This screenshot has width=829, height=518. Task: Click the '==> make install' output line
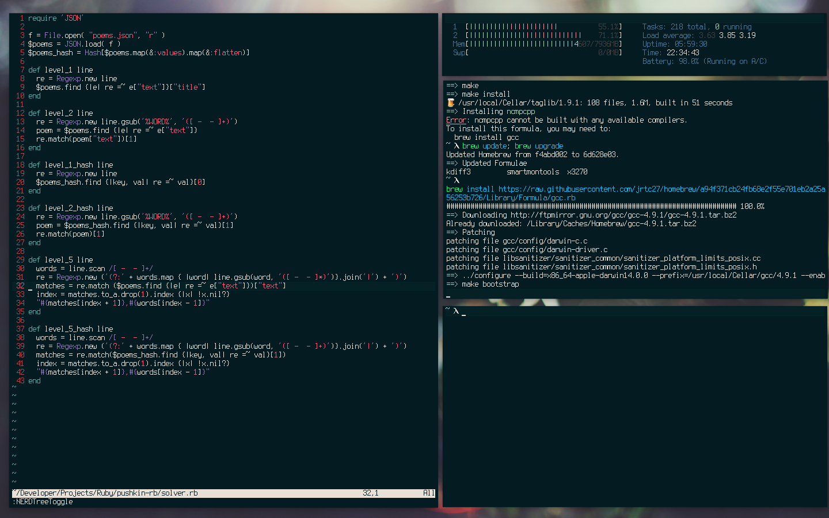pyautogui.click(x=478, y=94)
